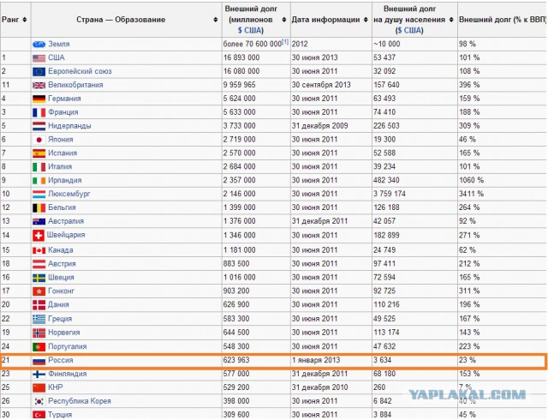Open the Россия country link

(x=61, y=360)
